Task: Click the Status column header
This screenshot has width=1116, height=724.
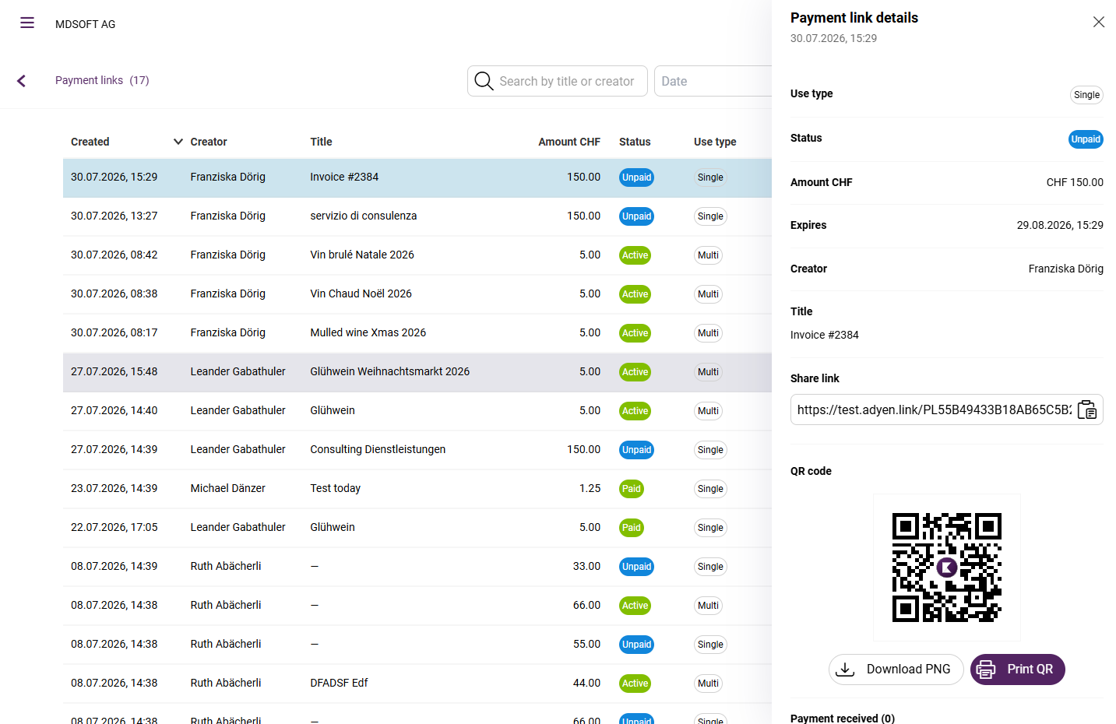Action: (x=635, y=142)
